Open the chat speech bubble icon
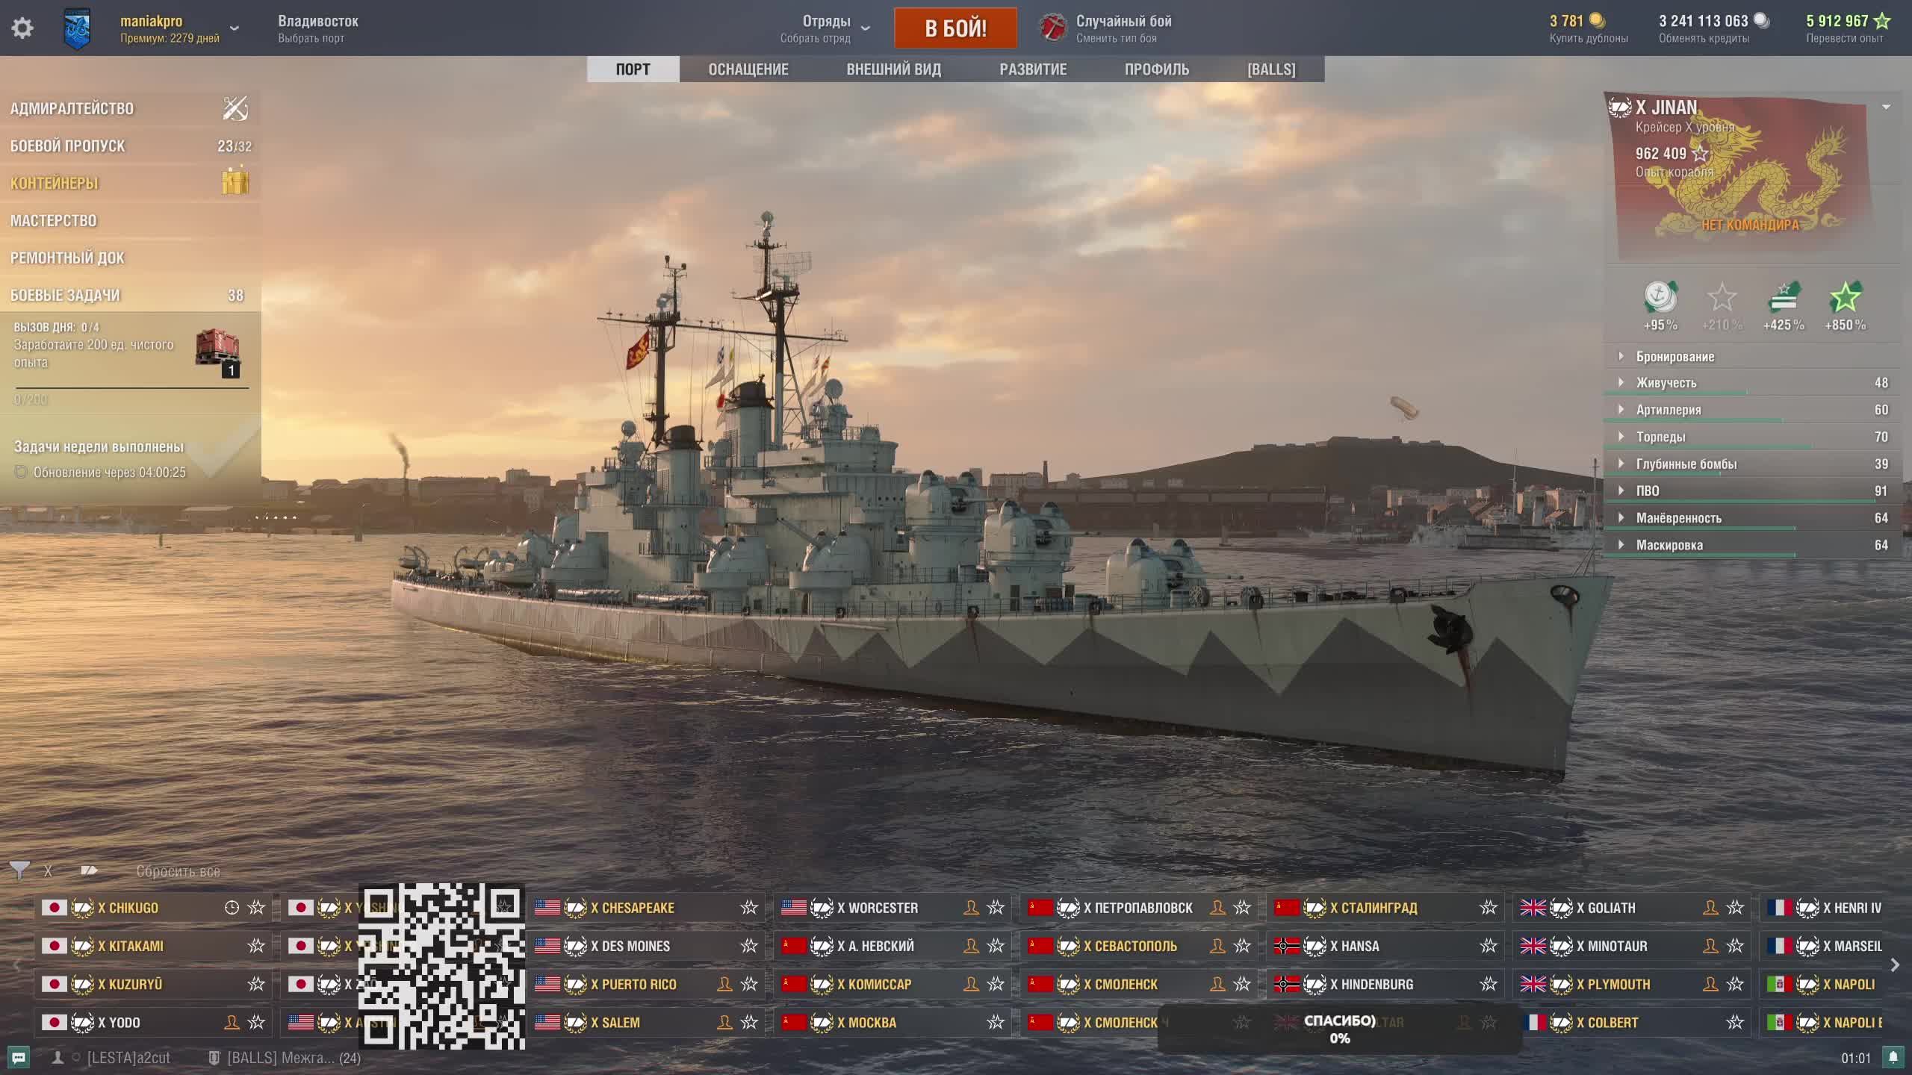Screen dimensions: 1912x1075 coord(19,1057)
